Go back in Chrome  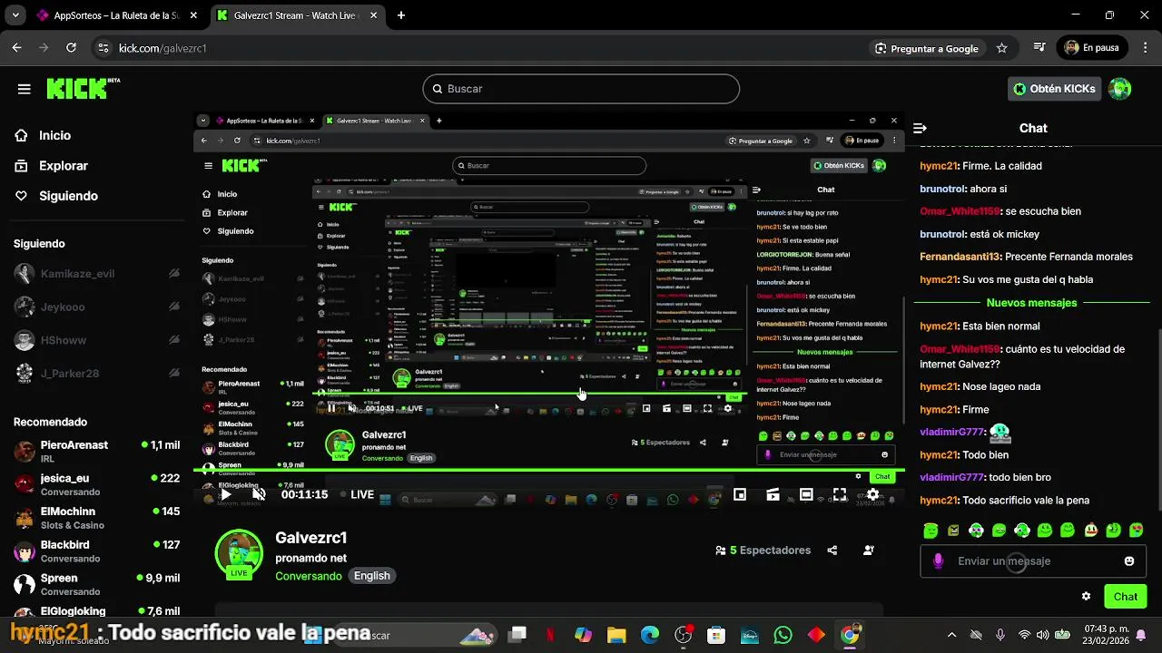coord(16,48)
